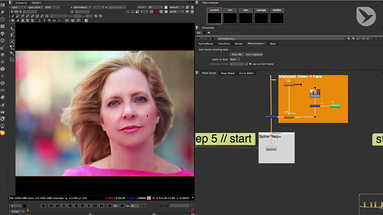
Task: Click the 'from clipboard' button
Action: coord(254,55)
